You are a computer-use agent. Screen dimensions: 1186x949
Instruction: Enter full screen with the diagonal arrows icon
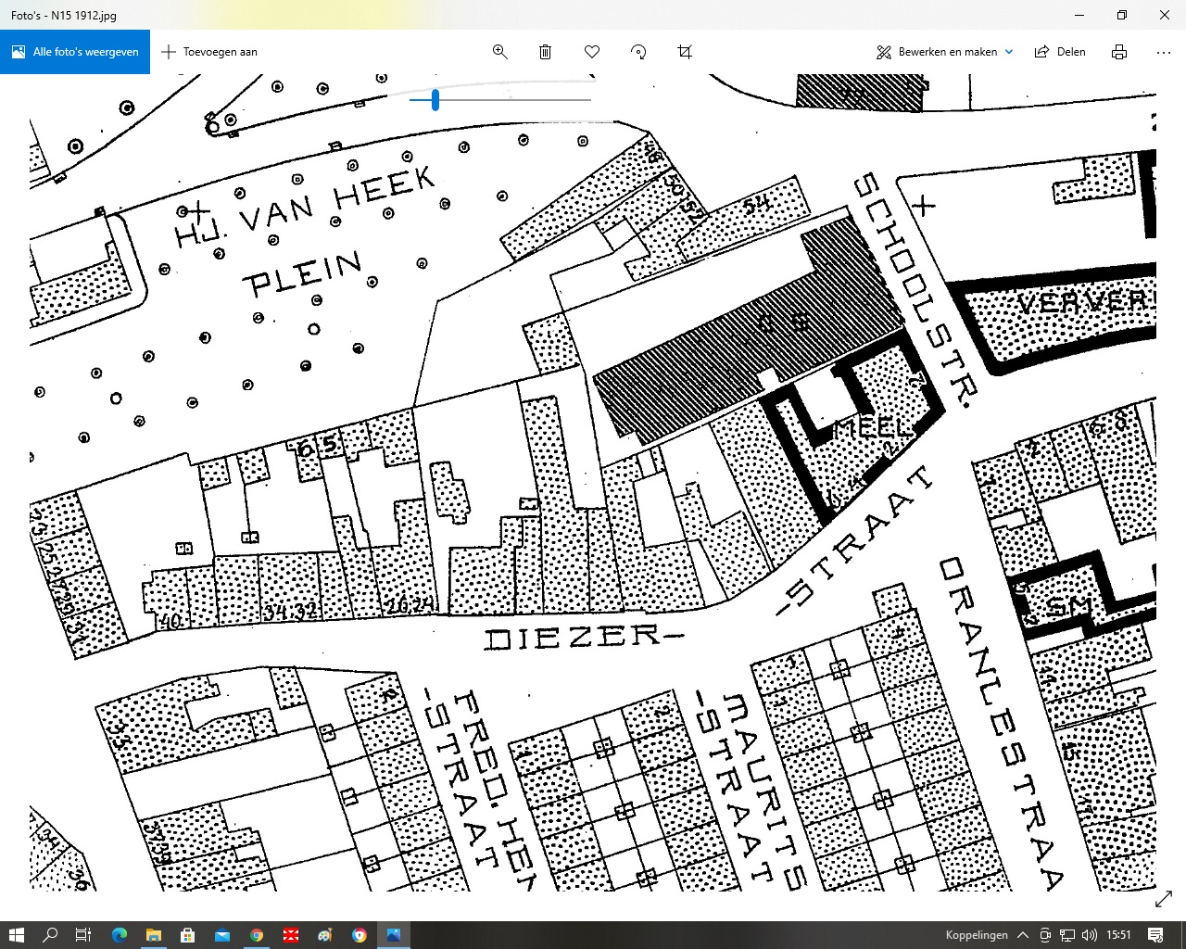pyautogui.click(x=1164, y=899)
